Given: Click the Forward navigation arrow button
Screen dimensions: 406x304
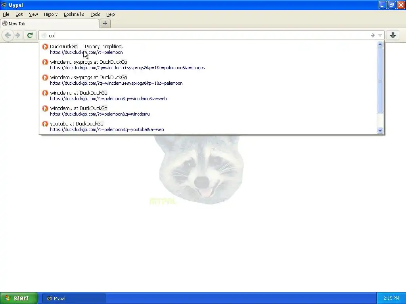Looking at the screenshot, I should point(17,35).
